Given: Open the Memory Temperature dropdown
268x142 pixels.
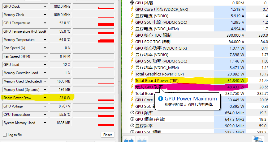Looking at the screenshot, I should 45,40.
